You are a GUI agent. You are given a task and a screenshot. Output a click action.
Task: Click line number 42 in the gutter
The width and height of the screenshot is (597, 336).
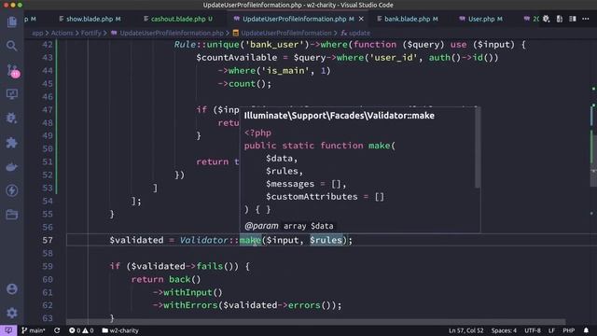[48, 45]
